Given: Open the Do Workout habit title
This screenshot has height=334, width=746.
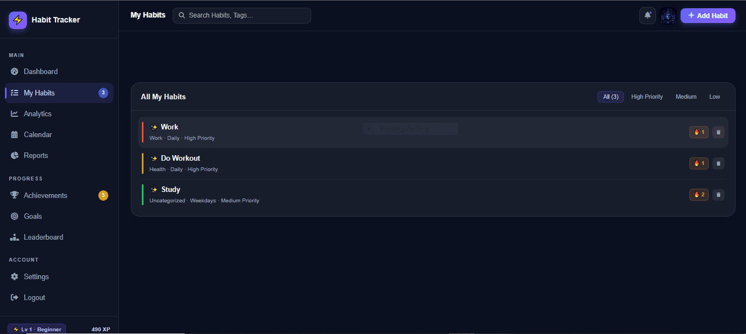Looking at the screenshot, I should pyautogui.click(x=180, y=158).
